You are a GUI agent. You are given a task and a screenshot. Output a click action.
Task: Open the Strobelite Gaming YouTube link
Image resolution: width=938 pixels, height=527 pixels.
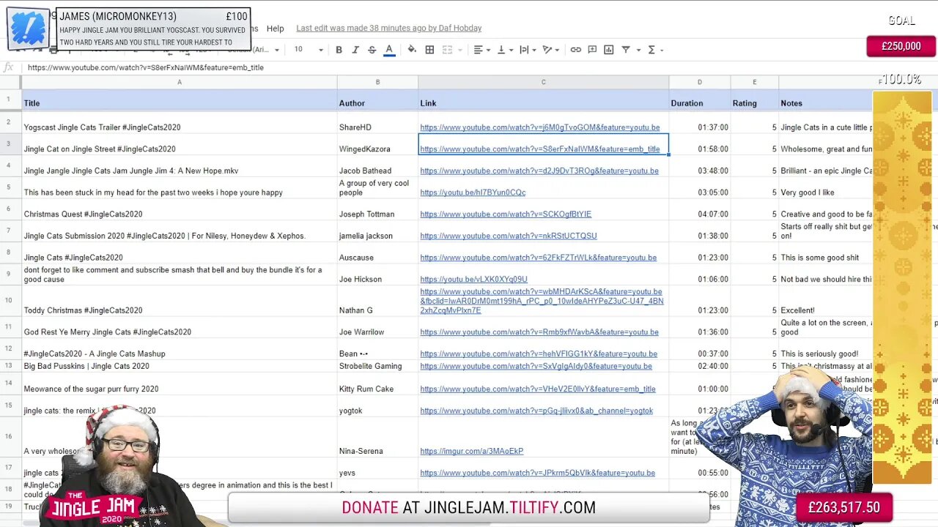[x=536, y=366]
